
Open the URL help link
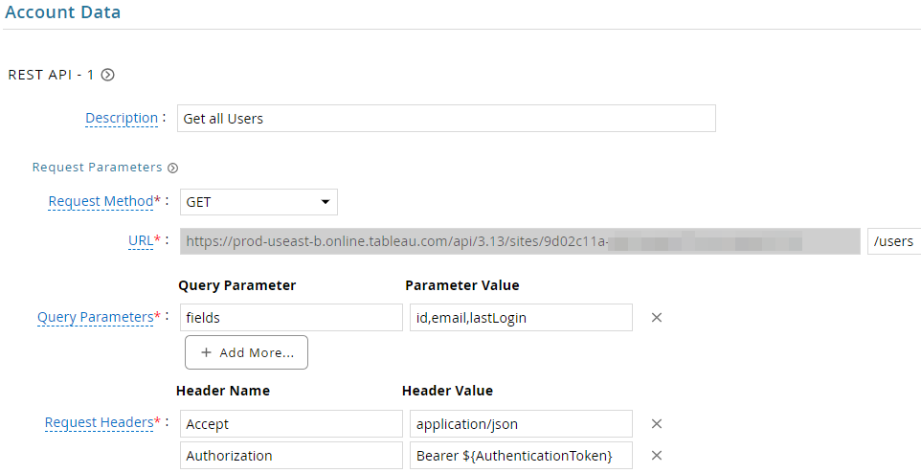pyautogui.click(x=141, y=241)
